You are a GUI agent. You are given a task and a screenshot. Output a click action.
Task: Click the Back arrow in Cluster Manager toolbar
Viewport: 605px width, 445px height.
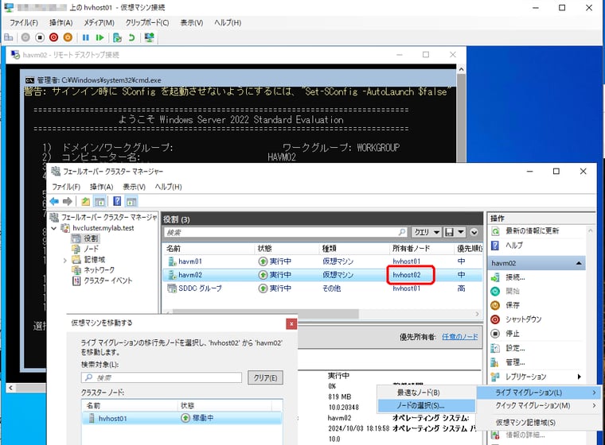pos(54,201)
